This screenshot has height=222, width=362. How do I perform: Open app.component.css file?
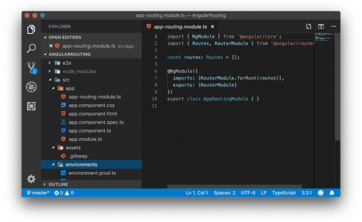[91, 105]
